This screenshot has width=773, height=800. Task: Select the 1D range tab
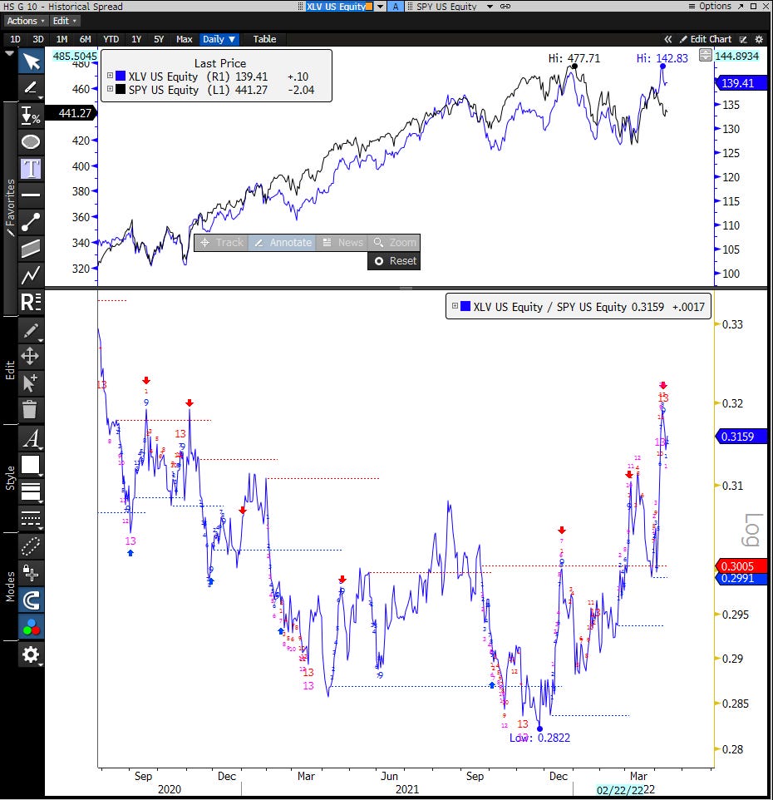click(x=15, y=39)
